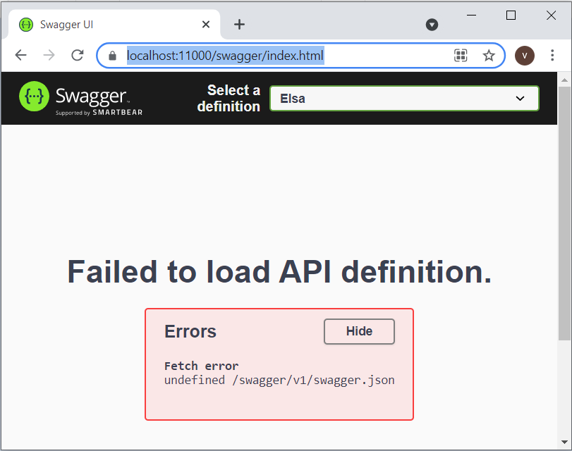
Task: Bookmark this page via the star icon
Action: 489,55
